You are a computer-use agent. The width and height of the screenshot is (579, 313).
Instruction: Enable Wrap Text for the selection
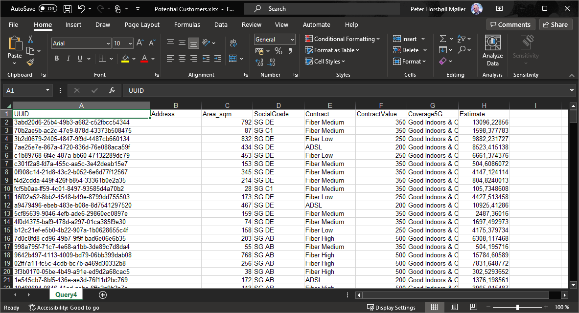[x=233, y=42]
